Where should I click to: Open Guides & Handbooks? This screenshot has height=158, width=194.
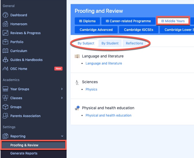(x=26, y=60)
